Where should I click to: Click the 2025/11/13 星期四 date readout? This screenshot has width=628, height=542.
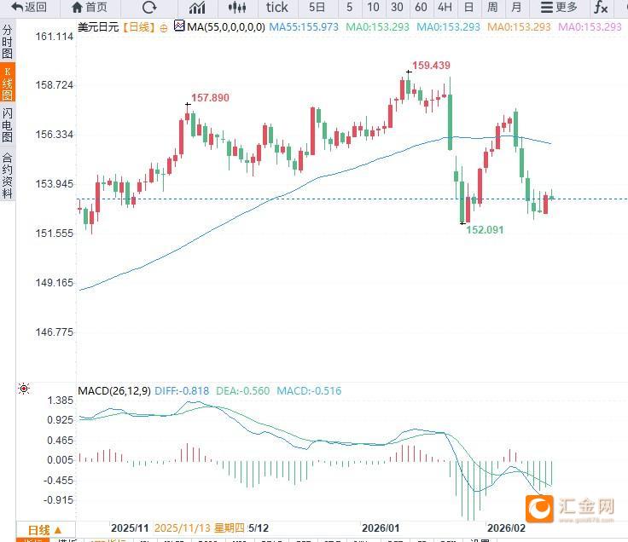200,528
